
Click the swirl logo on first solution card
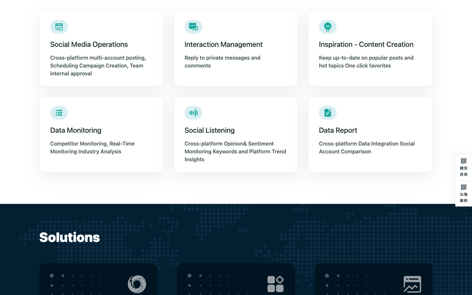(137, 284)
